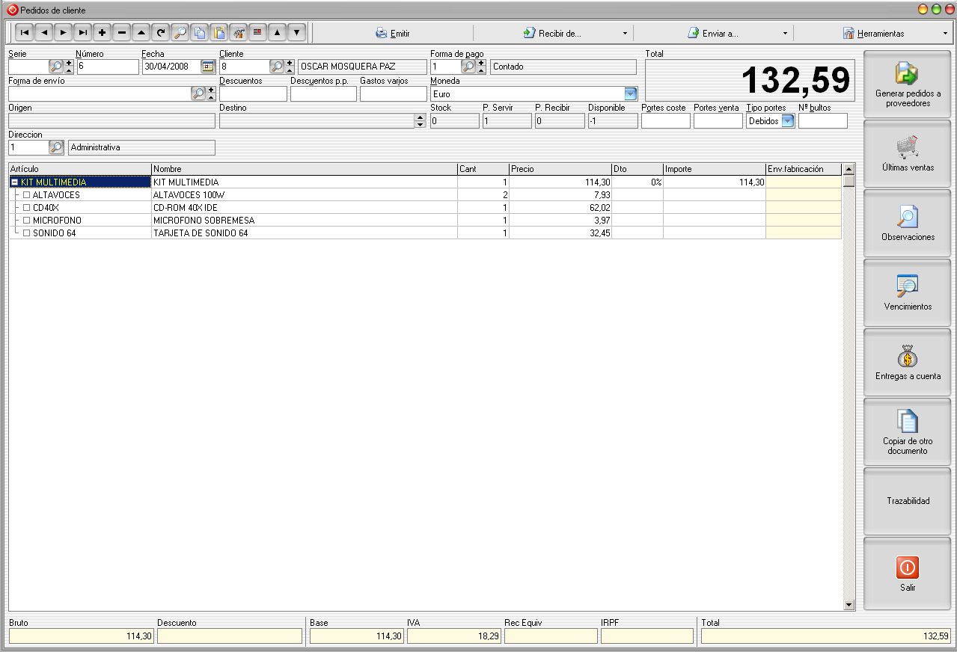The image size is (957, 652).
Task: Click the refresh arrow toolbar icon
Action: (x=161, y=33)
